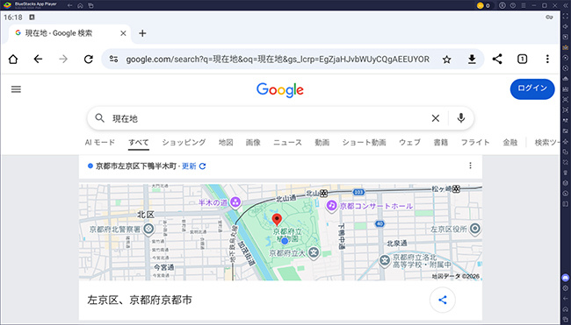Image resolution: width=571 pixels, height=325 pixels.
Task: Open the location card three-dot menu
Action: pyautogui.click(x=470, y=166)
